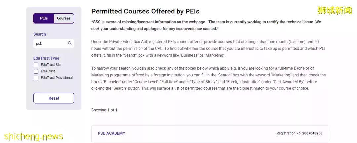Focus the search field containing "psb"
357x143 pixels.
pyautogui.click(x=54, y=43)
